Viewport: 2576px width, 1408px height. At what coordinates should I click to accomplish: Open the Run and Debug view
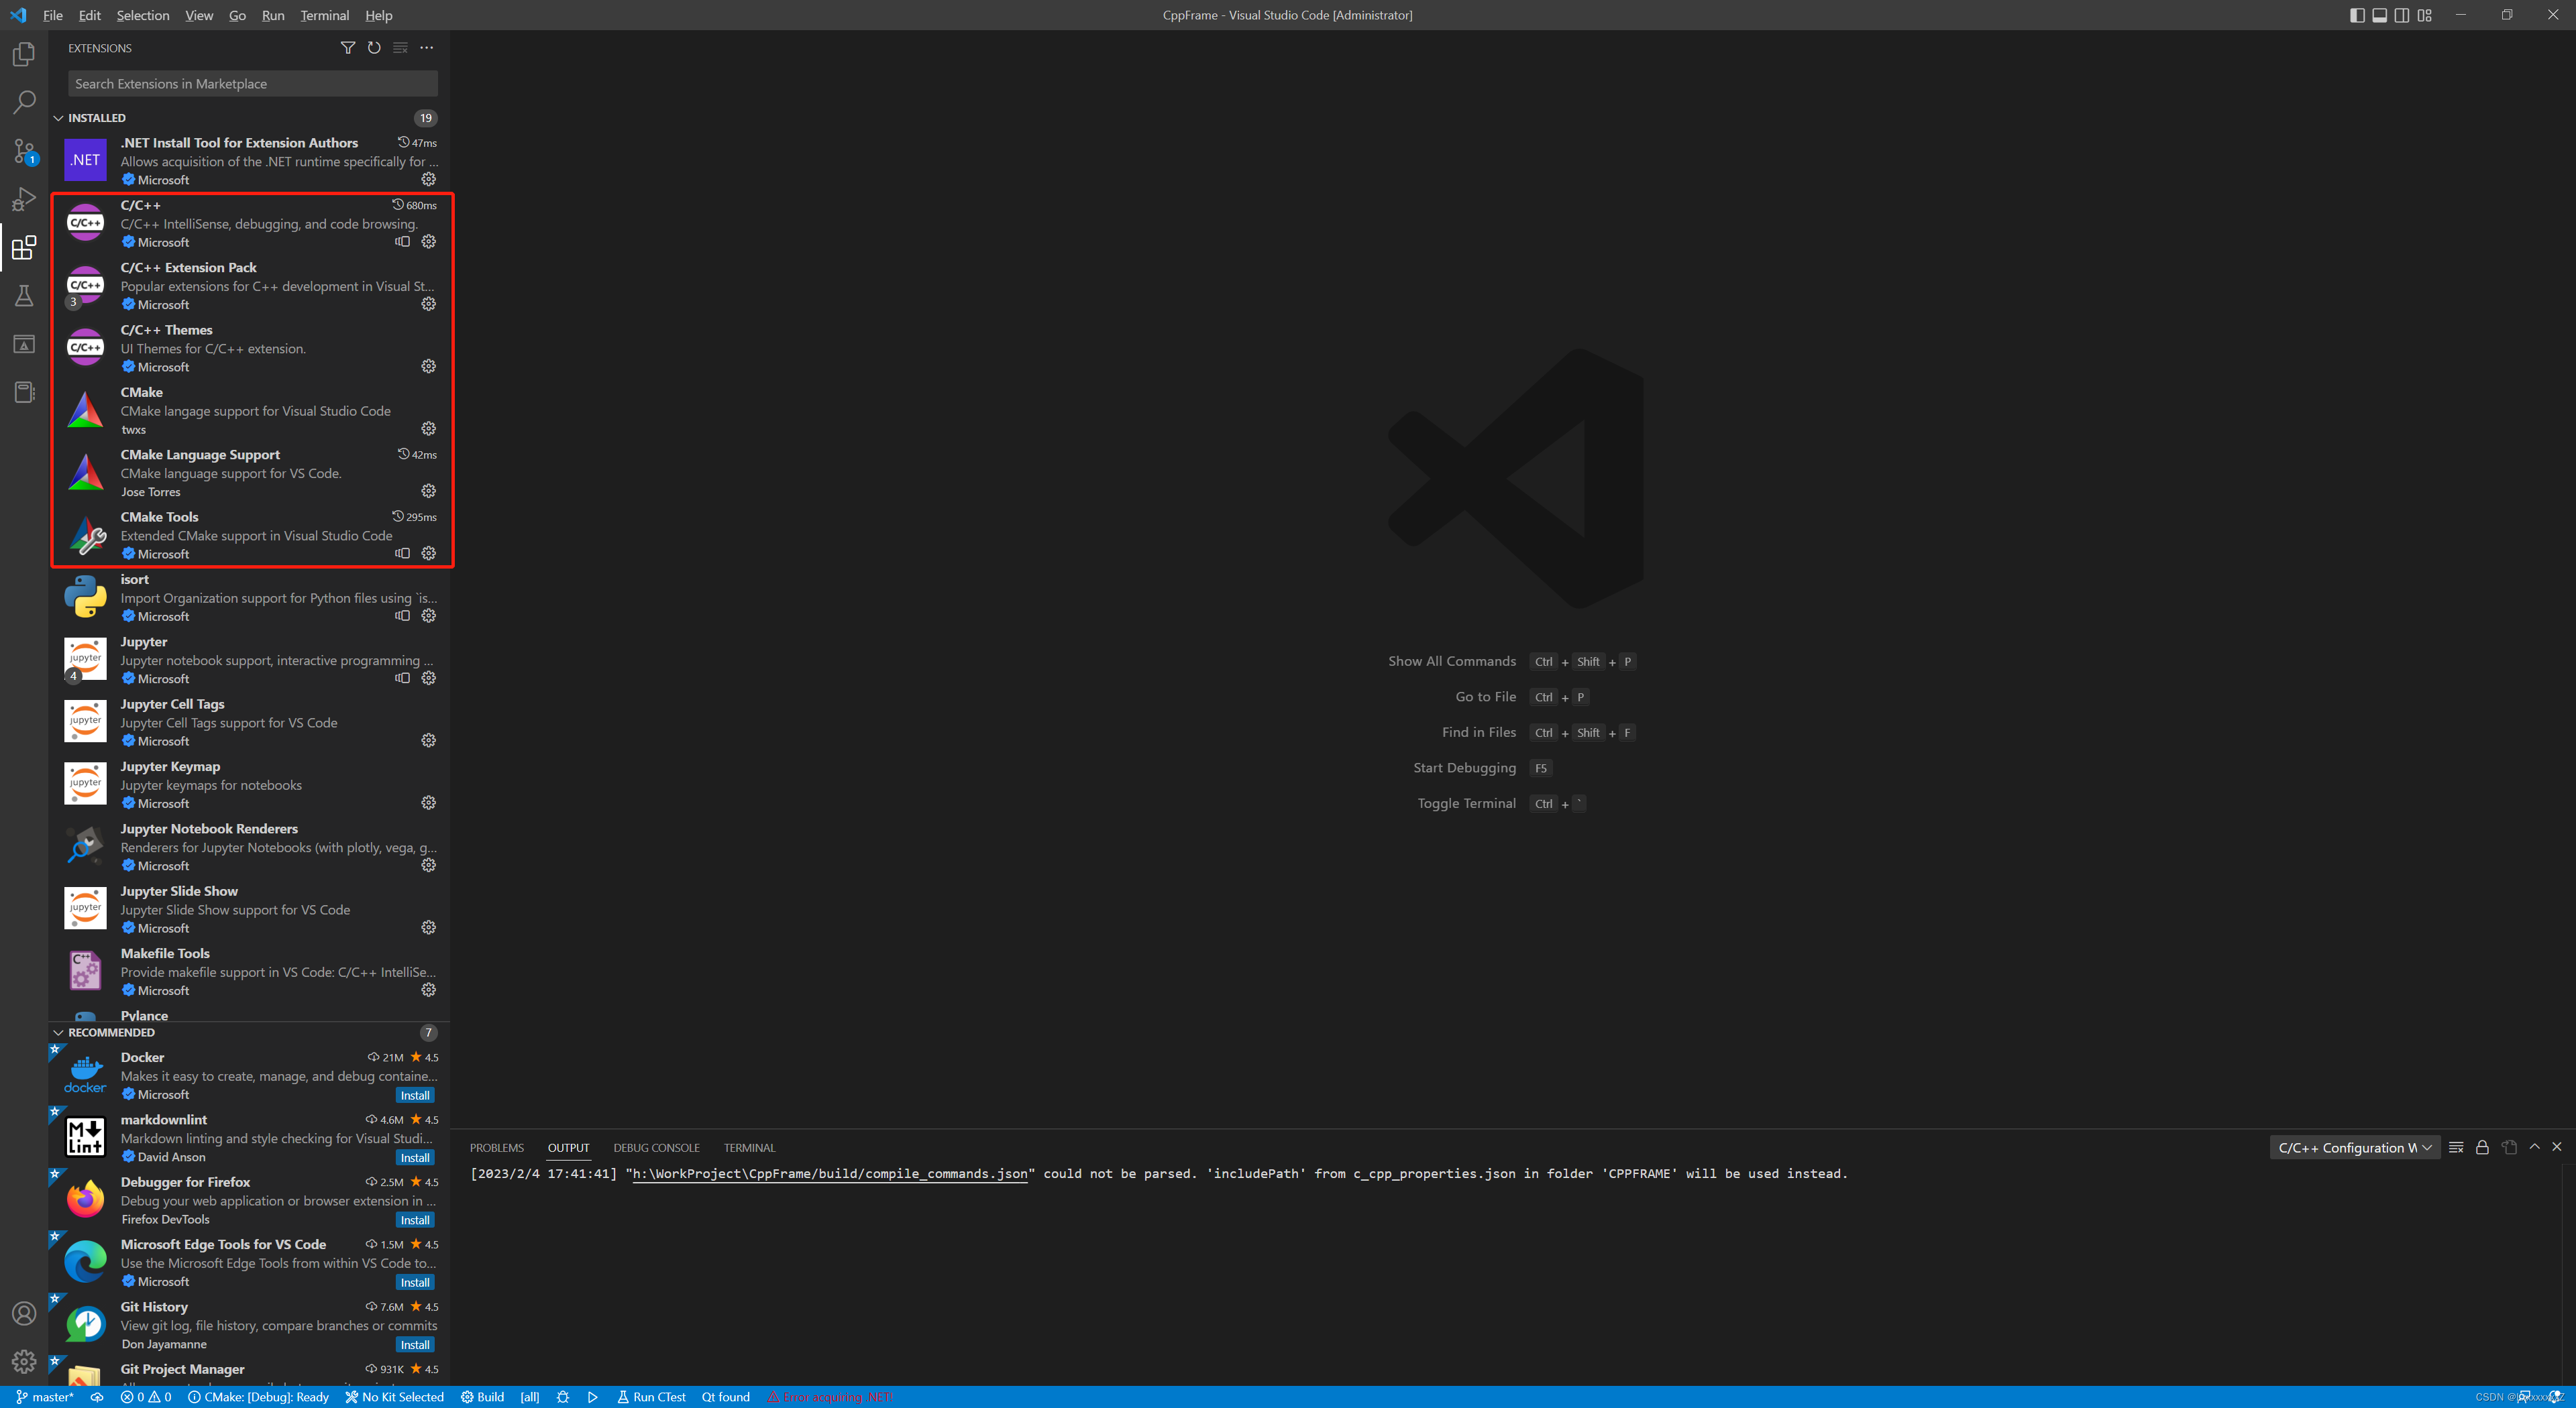click(x=24, y=199)
